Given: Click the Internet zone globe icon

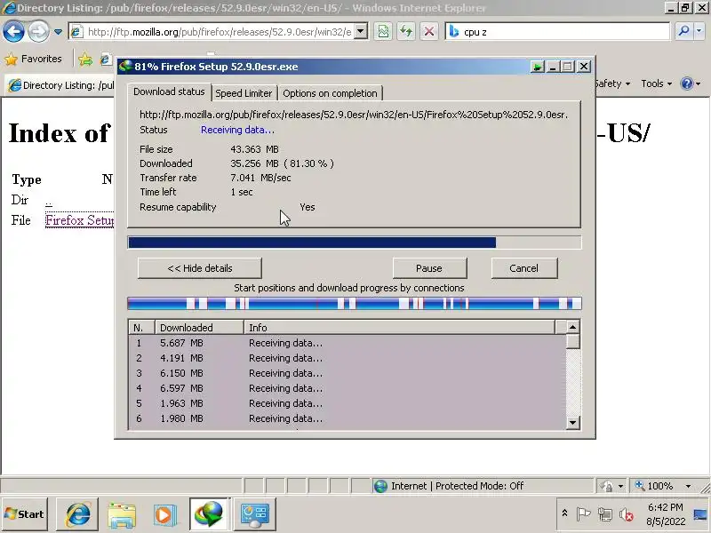Looking at the screenshot, I should point(380,486).
